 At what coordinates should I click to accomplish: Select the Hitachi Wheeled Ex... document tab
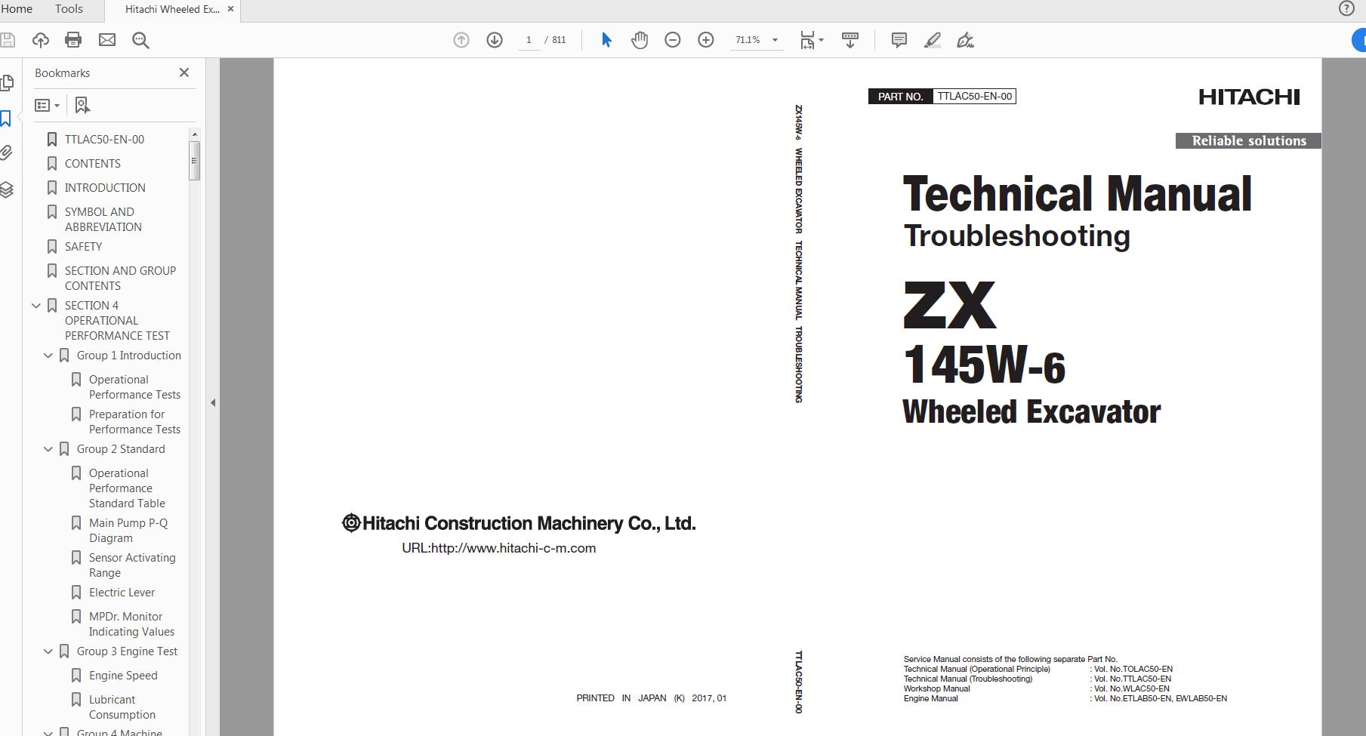point(172,9)
